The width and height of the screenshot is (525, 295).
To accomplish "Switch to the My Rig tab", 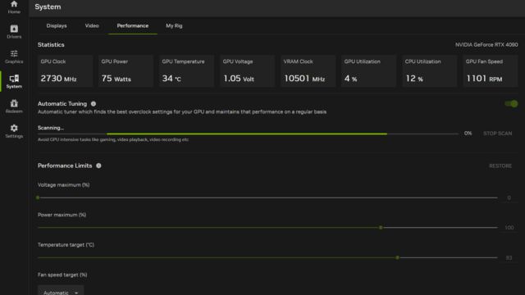I will [174, 25].
